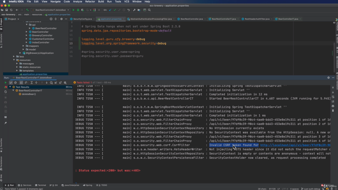The width and height of the screenshot is (338, 190).
Task: Click the green Run button in main toolbar
Action: pyautogui.click(x=74, y=10)
